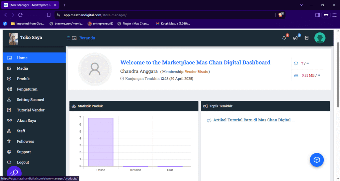Click the Toko Saya store logo thumbnail

pos(13,39)
